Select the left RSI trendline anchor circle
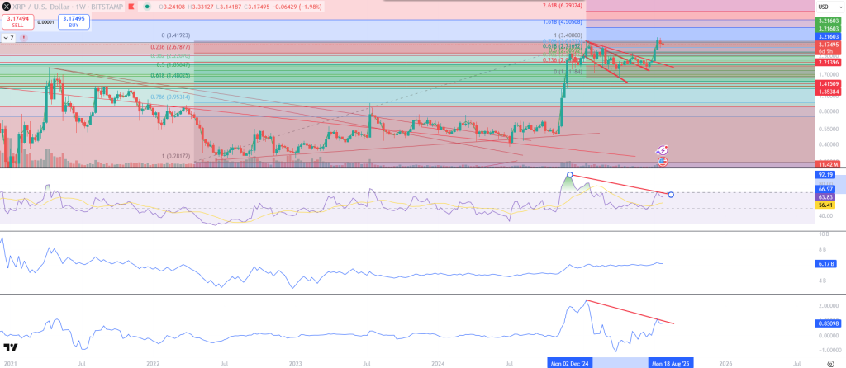Image resolution: width=846 pixels, height=368 pixels. click(x=570, y=175)
